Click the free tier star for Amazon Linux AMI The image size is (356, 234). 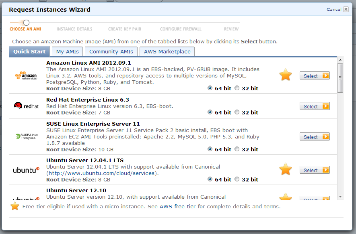285,75
